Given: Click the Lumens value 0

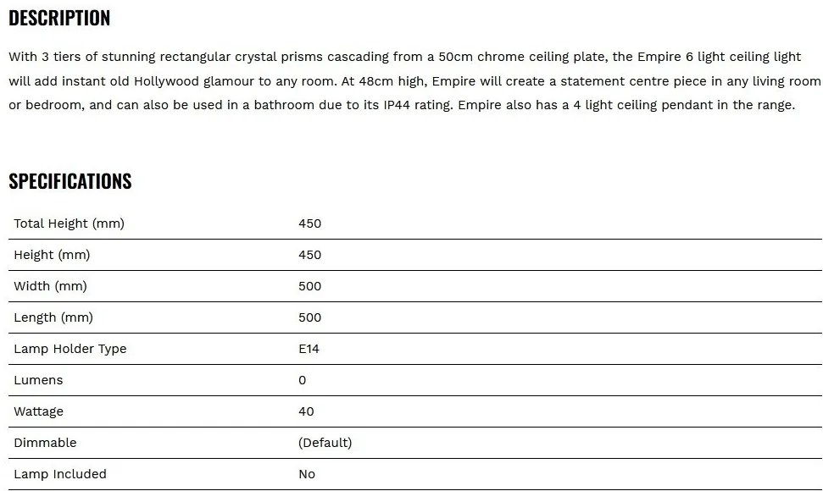Looking at the screenshot, I should coord(303,380).
